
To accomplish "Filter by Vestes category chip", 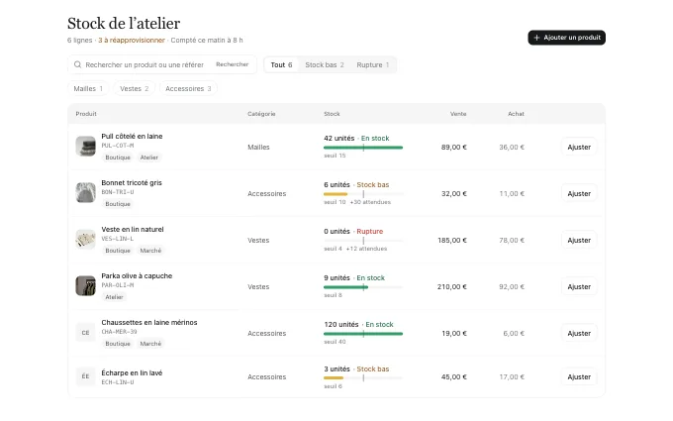I will tap(134, 88).
